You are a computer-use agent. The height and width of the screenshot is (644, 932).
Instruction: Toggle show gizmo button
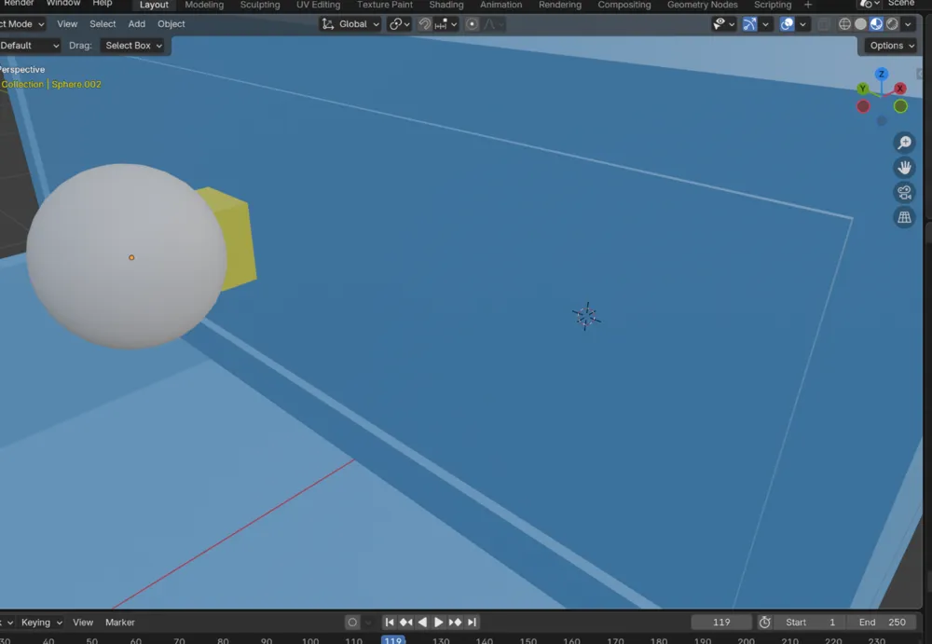[x=749, y=24]
